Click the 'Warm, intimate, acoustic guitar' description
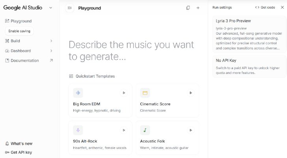This screenshot has width=287, height=158. click(164, 148)
